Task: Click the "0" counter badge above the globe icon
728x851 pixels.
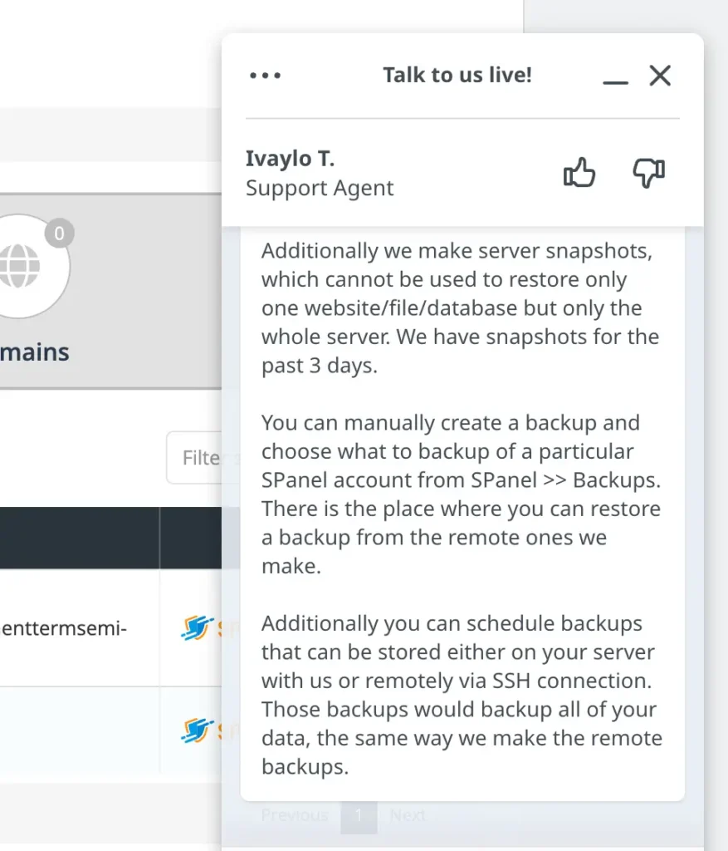Action: [59, 234]
